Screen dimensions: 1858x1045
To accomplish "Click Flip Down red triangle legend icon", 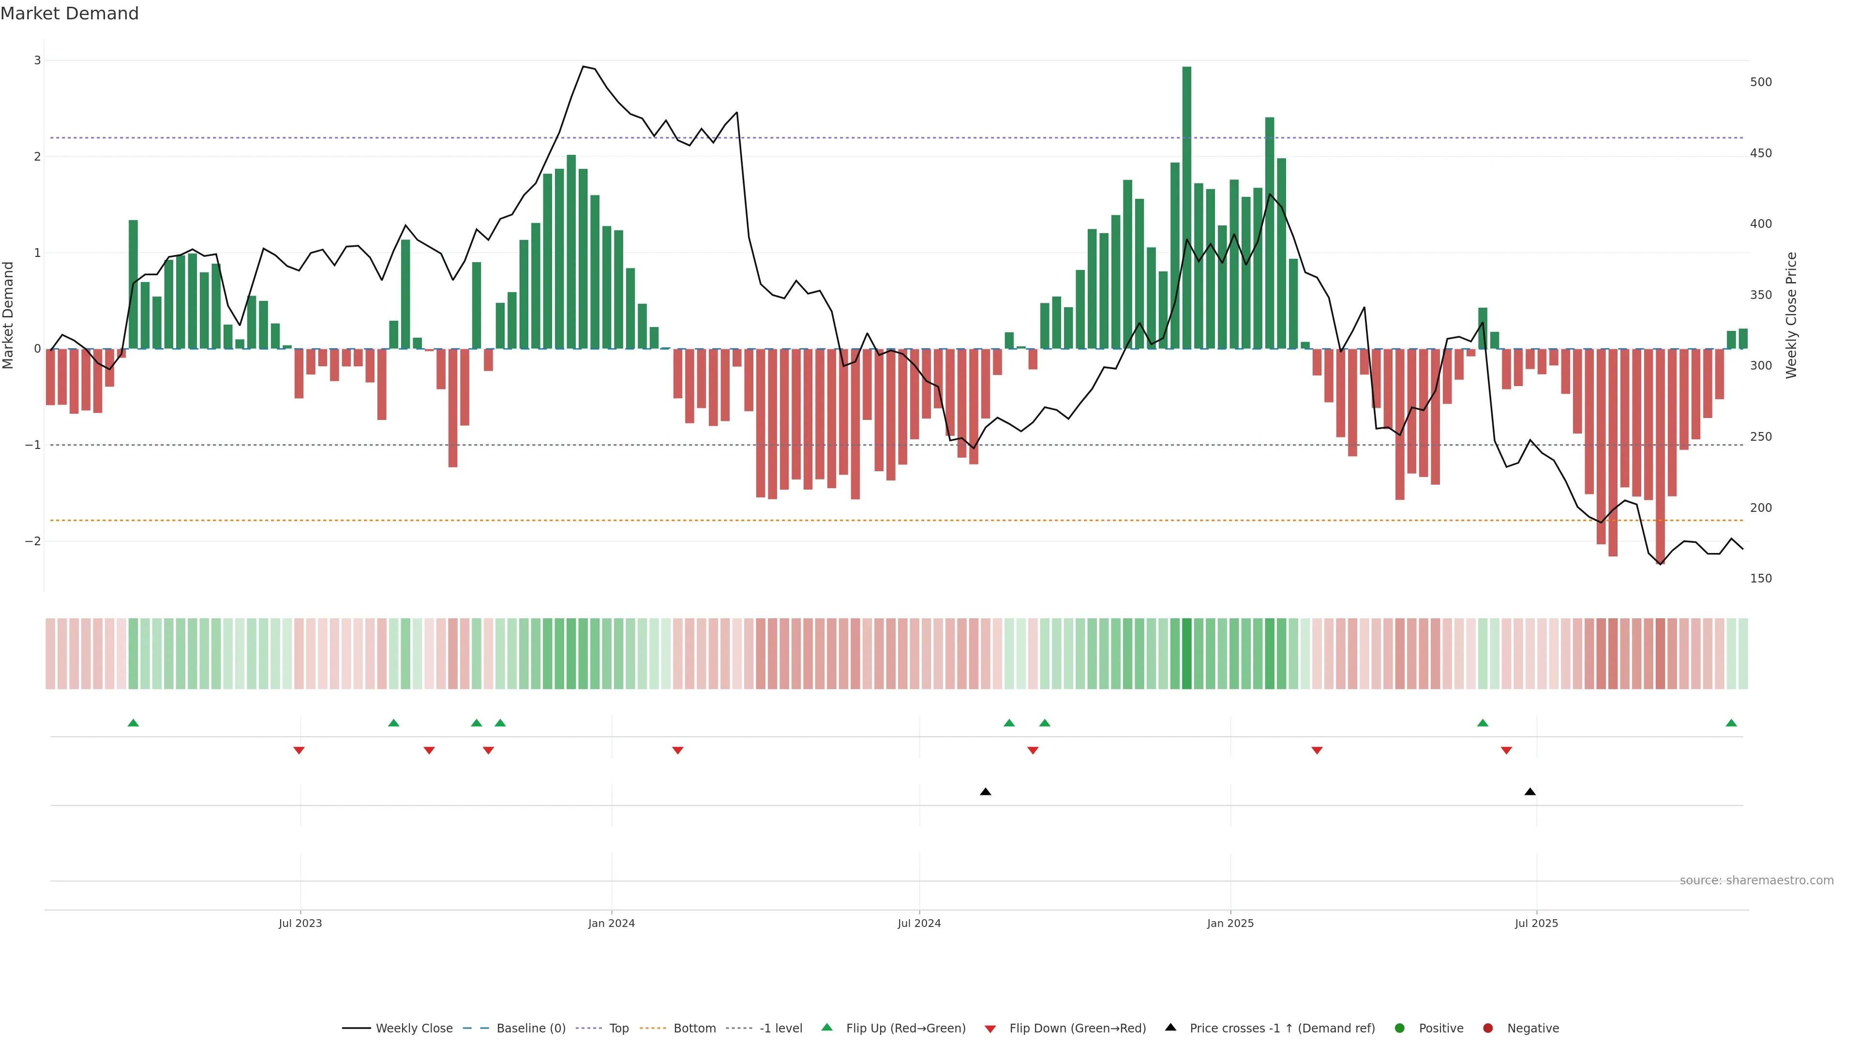I will [990, 1029].
